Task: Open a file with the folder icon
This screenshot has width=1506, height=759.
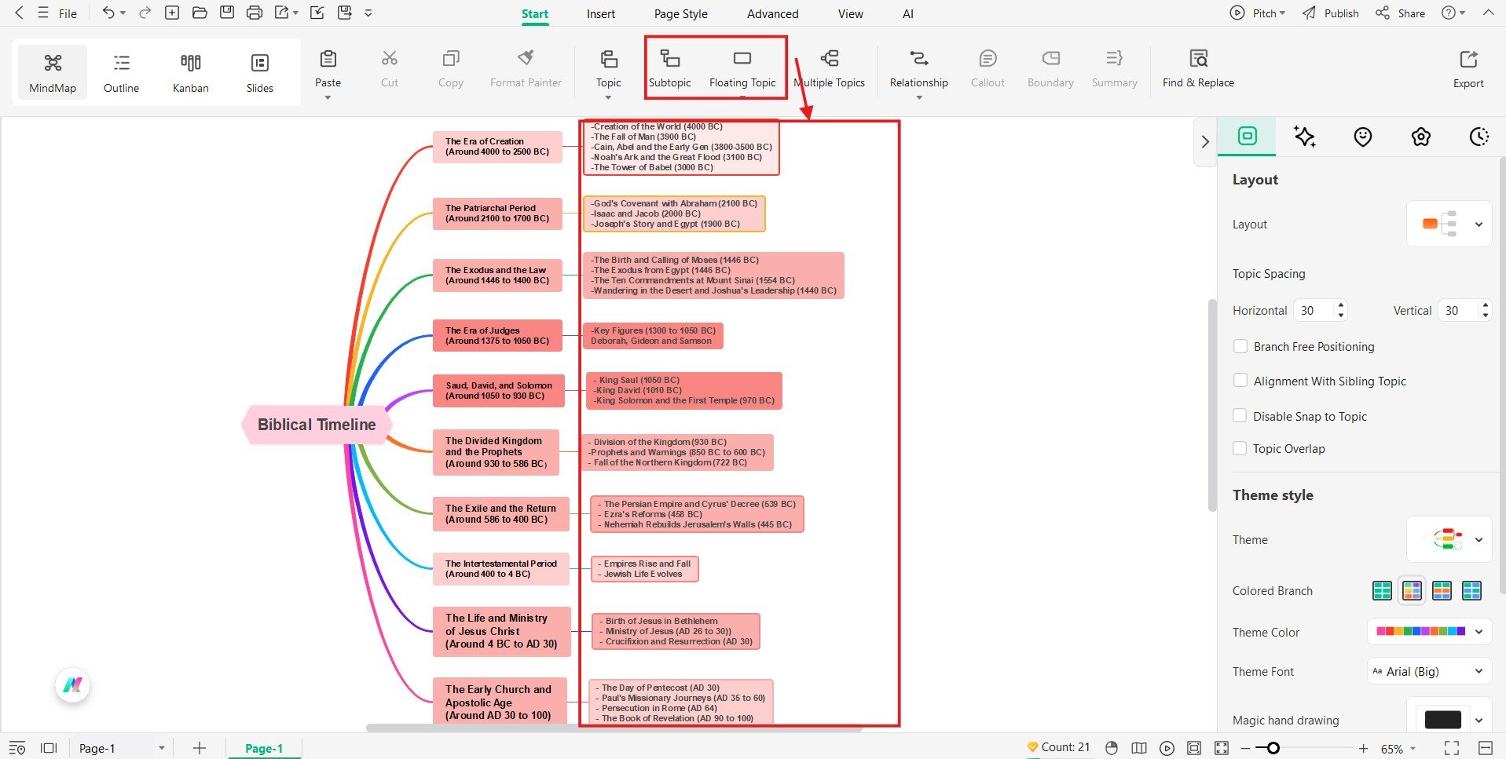Action: click(x=200, y=13)
